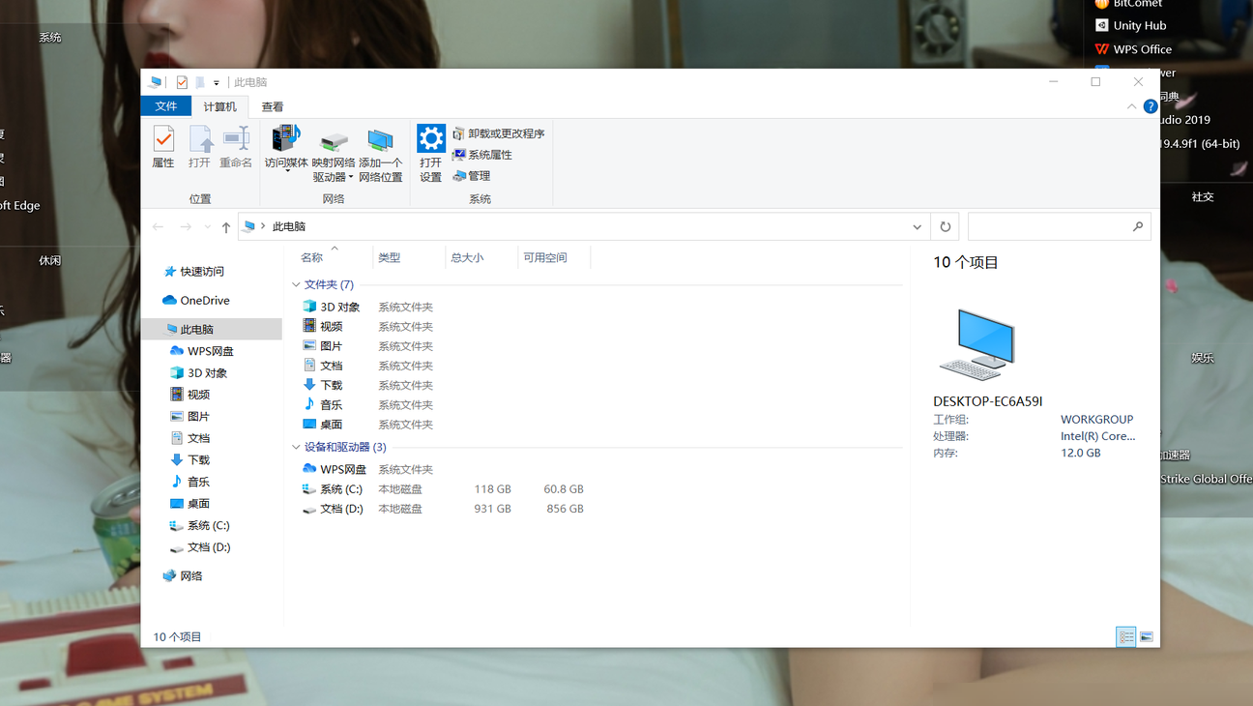Switch to the 查看 ribbon tab
This screenshot has height=706, width=1253.
[273, 106]
